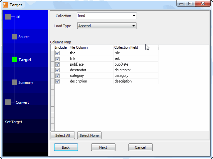Image resolution: width=213 pixels, height=159 pixels.
Task: Go to Next wizard step
Action: [x=103, y=147]
